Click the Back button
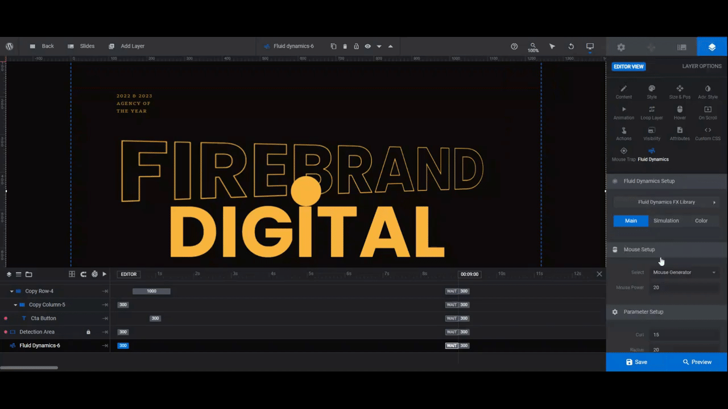Screen dimensions: 728x409 tap(42, 46)
